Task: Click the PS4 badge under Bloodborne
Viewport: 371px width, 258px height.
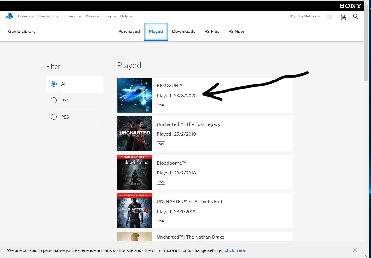Action: click(161, 182)
